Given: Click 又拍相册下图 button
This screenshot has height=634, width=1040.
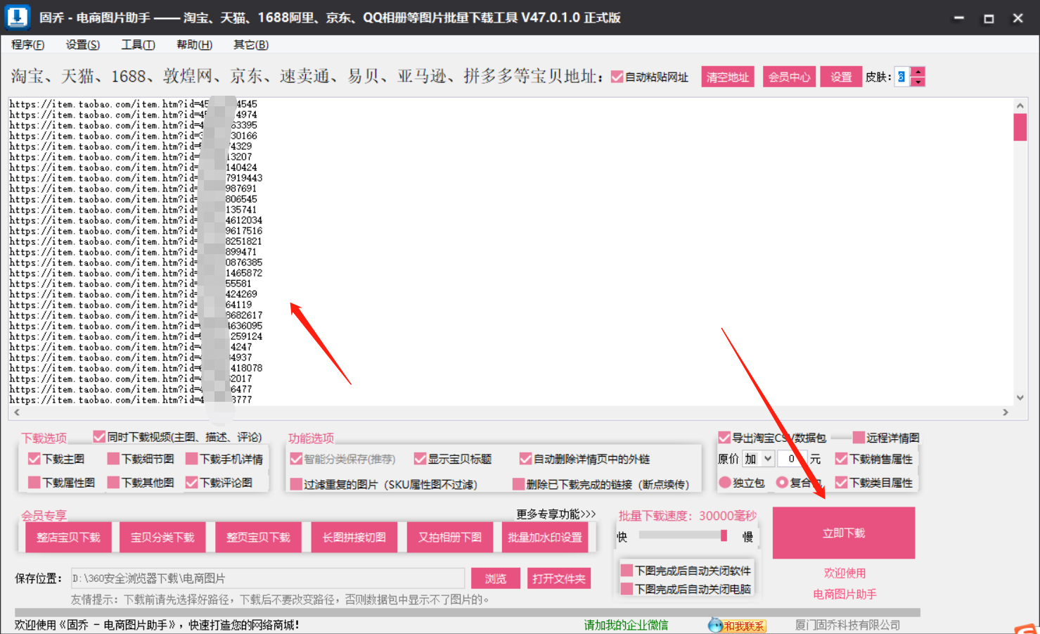Looking at the screenshot, I should (x=450, y=537).
